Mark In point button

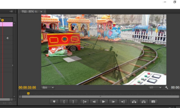[x=64, y=102]
